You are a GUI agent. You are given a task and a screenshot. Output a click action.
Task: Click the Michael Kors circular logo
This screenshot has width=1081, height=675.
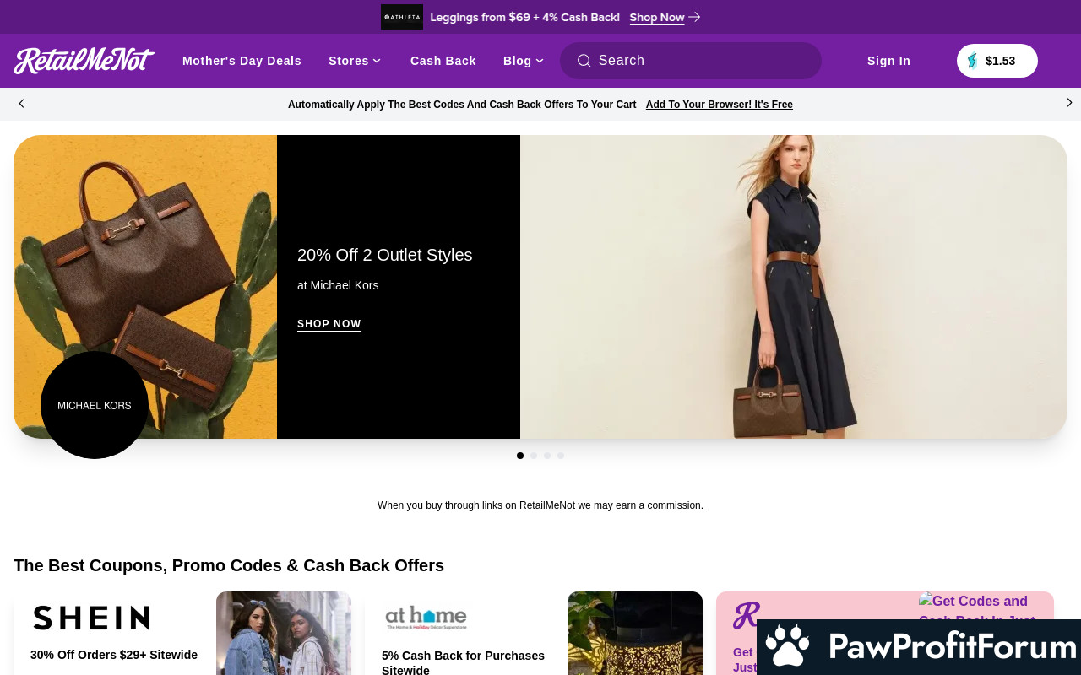[x=95, y=405]
